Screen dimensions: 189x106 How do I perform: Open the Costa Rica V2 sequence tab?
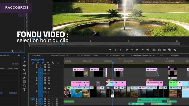pyautogui.click(x=38, y=55)
